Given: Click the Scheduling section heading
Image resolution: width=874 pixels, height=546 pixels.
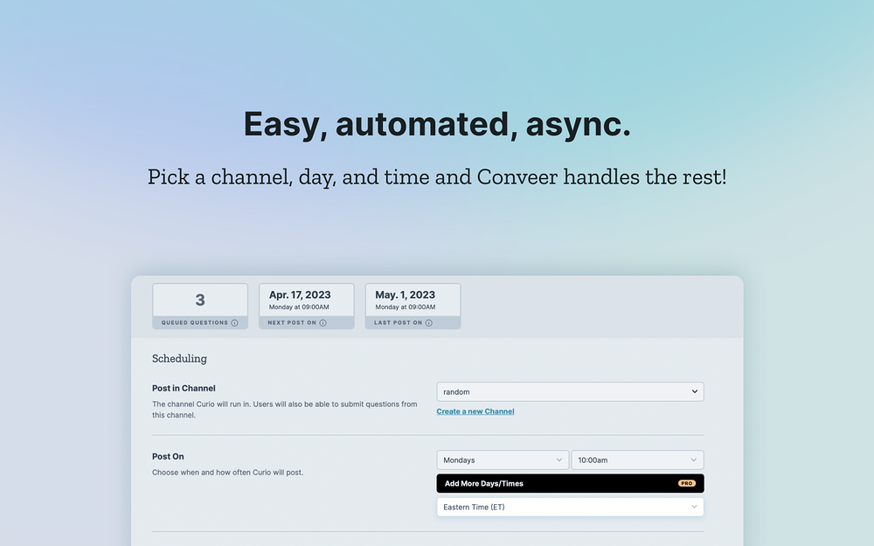Looking at the screenshot, I should [x=179, y=359].
